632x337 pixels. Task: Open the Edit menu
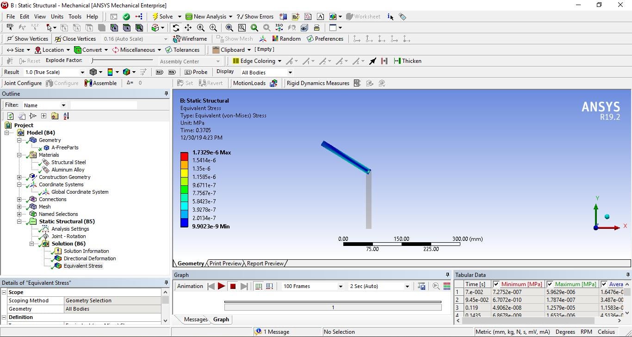click(25, 17)
